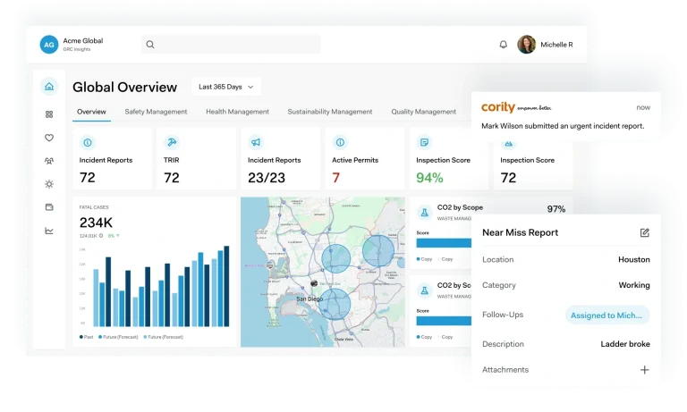Click the megaphone icon on Incident Reports 23/23 card

(x=256, y=142)
